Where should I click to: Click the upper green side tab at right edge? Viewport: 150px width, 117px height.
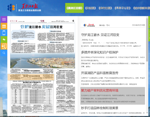149,22
